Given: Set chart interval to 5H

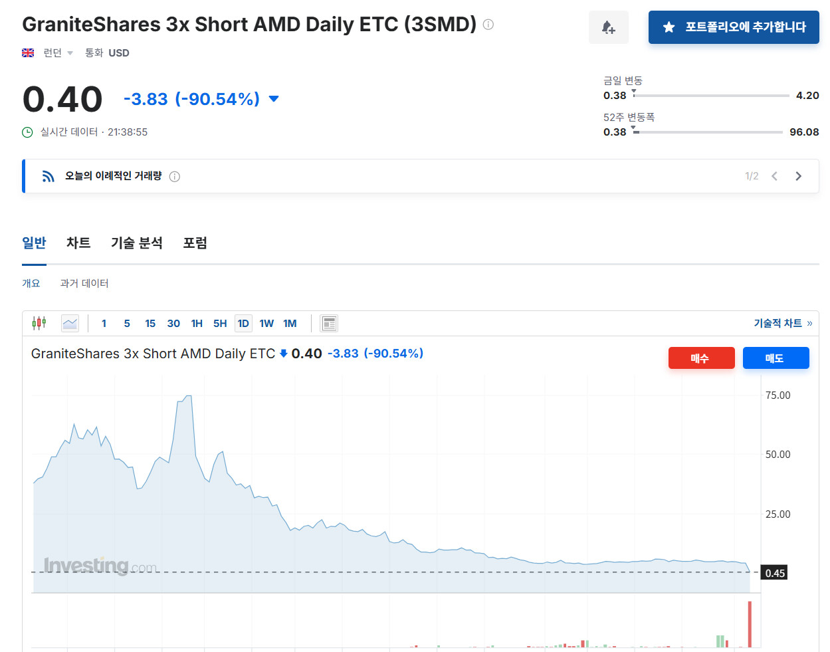Looking at the screenshot, I should pyautogui.click(x=220, y=323).
